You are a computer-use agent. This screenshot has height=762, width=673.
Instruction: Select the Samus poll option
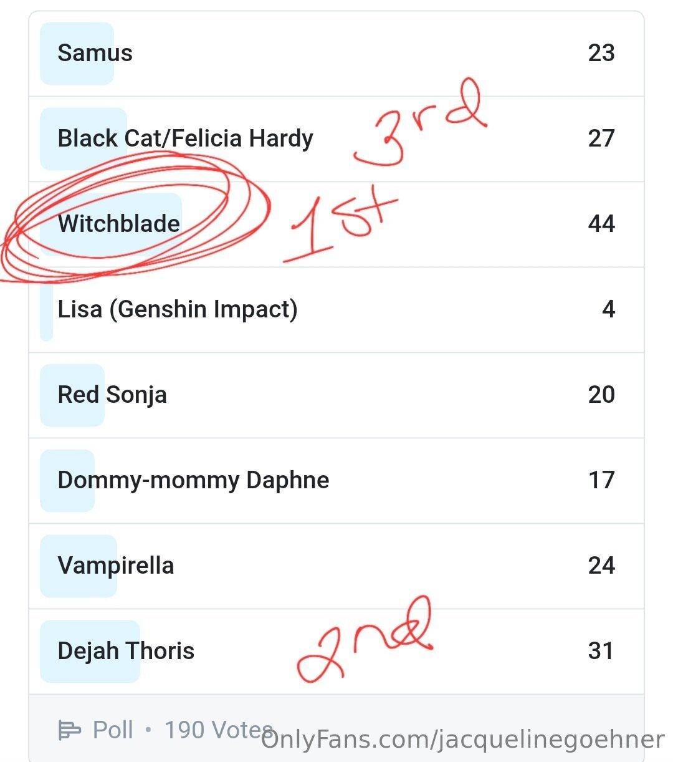tap(95, 54)
